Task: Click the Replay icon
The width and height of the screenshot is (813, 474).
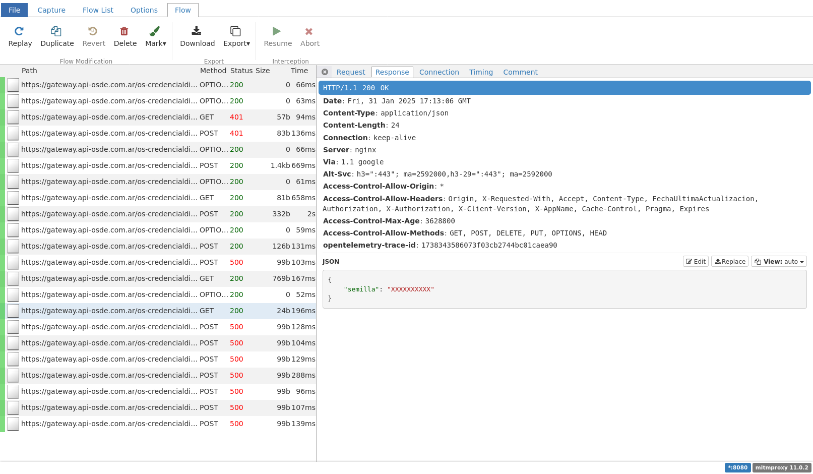Action: click(x=20, y=31)
